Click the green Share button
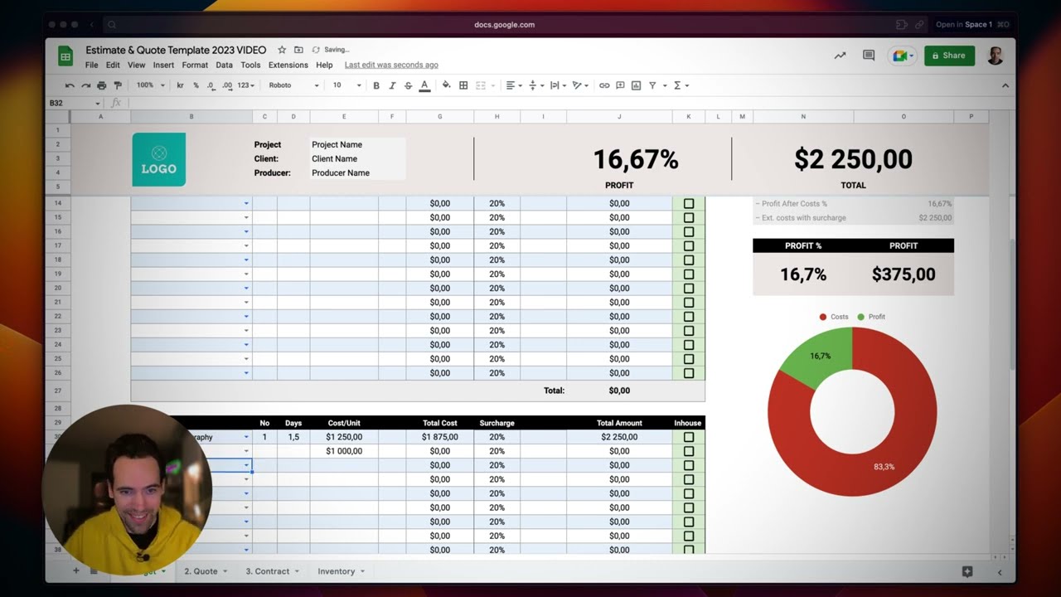Screen dimensions: 1061x597 pyautogui.click(x=949, y=56)
